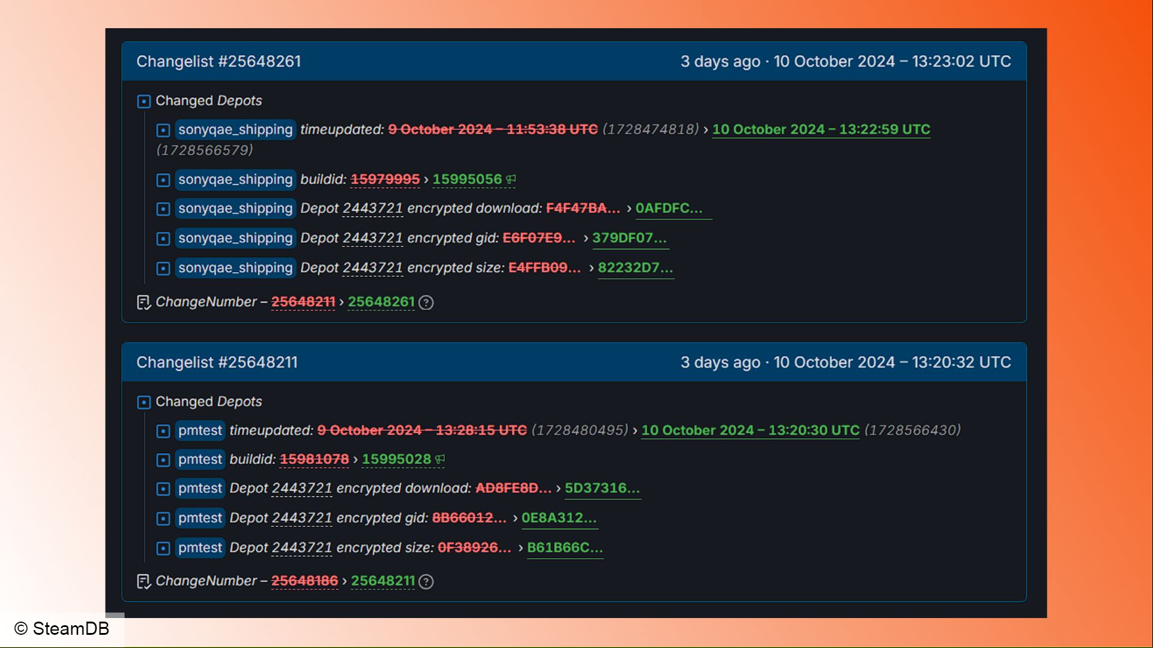Click the icon beside sonyqae_shipping encrypted download
This screenshot has width=1153, height=648.
click(x=163, y=209)
